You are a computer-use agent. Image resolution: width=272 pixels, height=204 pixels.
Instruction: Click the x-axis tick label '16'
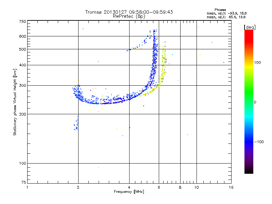(x=231, y=187)
